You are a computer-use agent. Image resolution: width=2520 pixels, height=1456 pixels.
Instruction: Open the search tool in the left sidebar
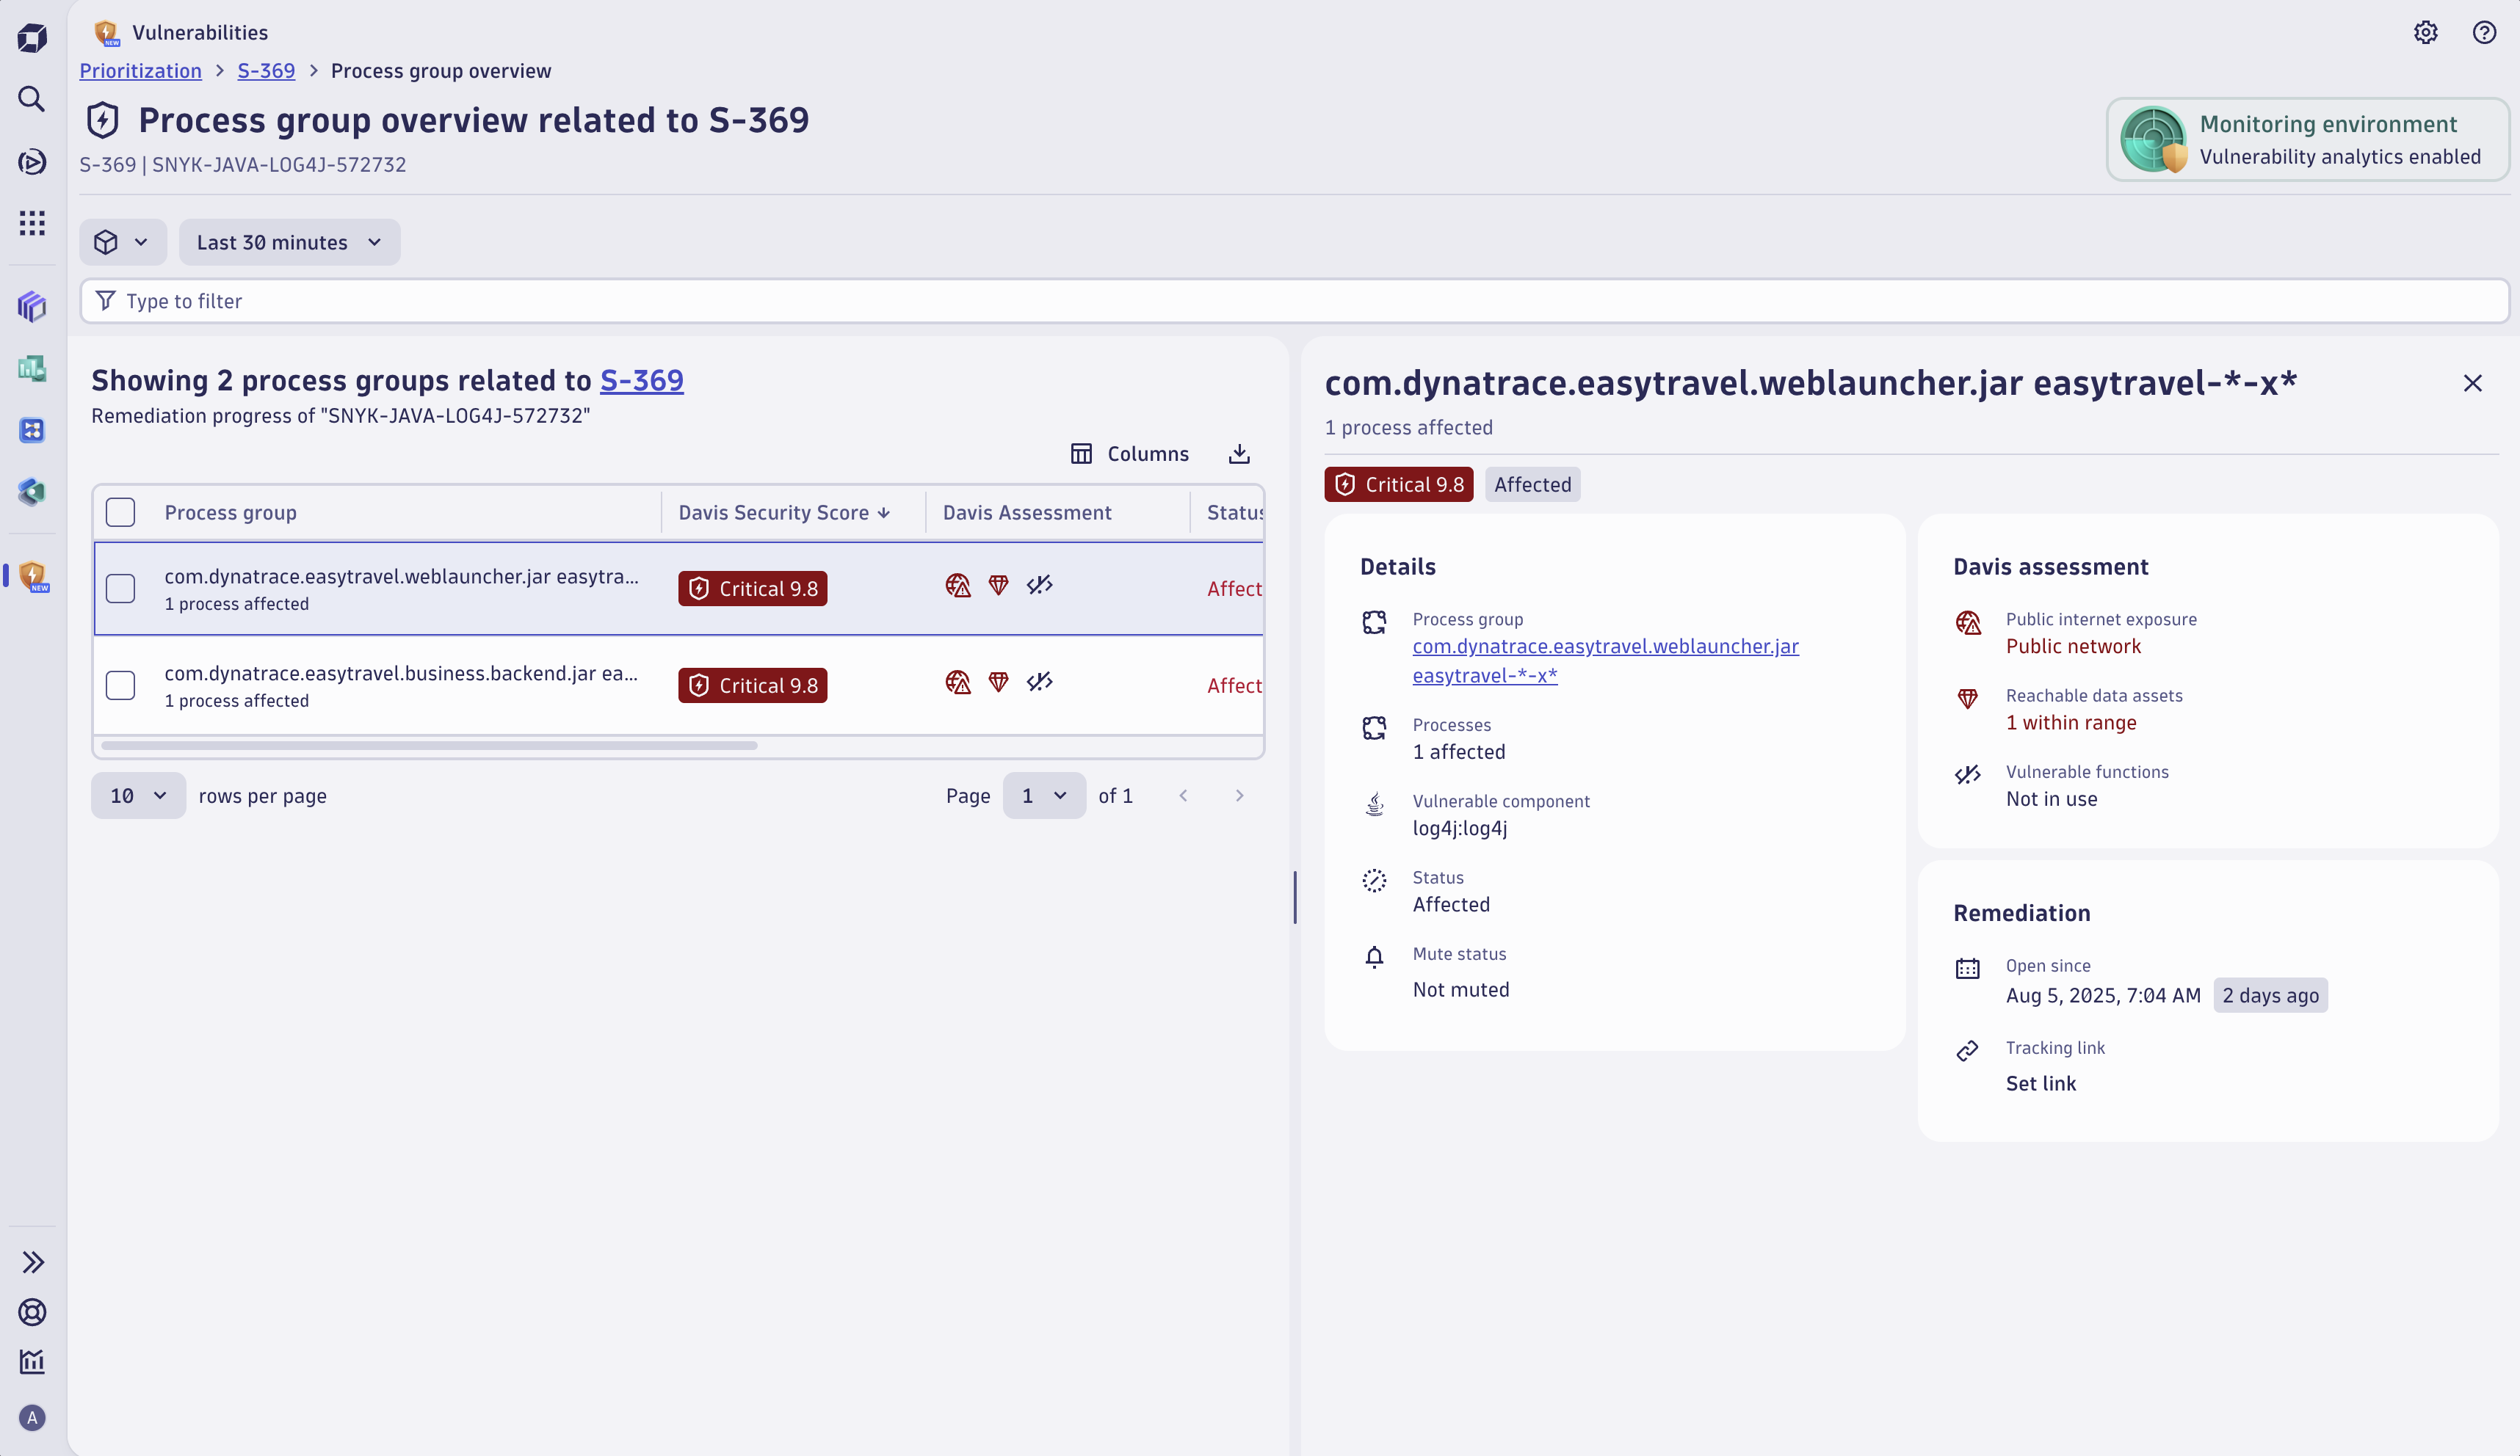pyautogui.click(x=31, y=99)
